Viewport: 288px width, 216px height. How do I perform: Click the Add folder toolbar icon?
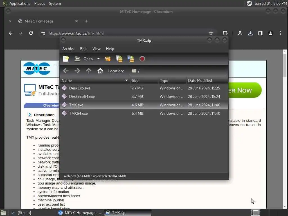click(131, 59)
